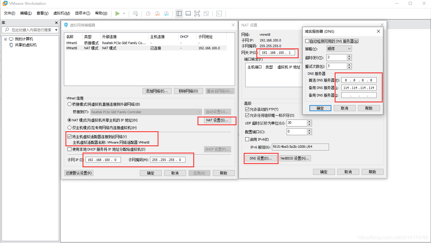The image size is (431, 243).
Task: Click the 子网掩码 field 255.255.255.0
Action: click(x=167, y=160)
